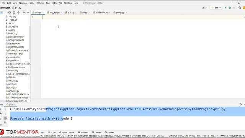Image resolution: width=245 pixels, height=138 pixels.
Task: Collapse all in Project tool window
Action: tap(18, 12)
